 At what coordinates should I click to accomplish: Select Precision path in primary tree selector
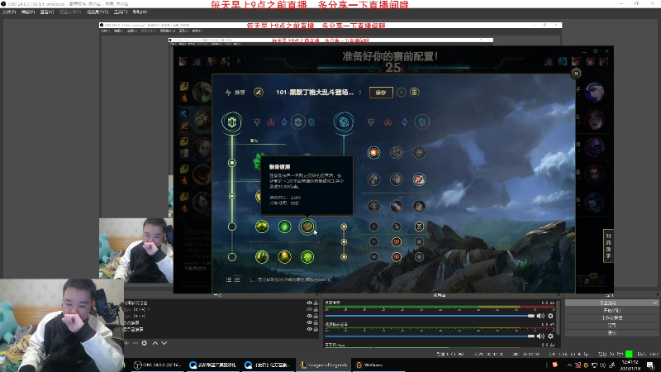click(x=257, y=122)
